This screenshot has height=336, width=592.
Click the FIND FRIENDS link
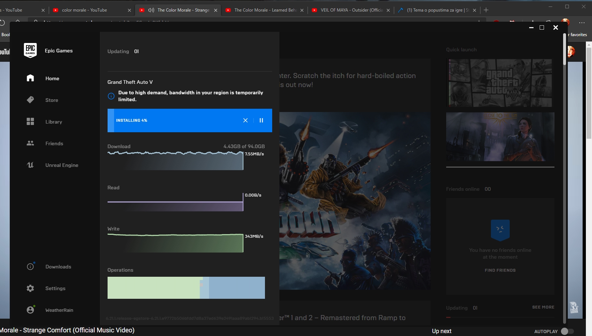500,270
